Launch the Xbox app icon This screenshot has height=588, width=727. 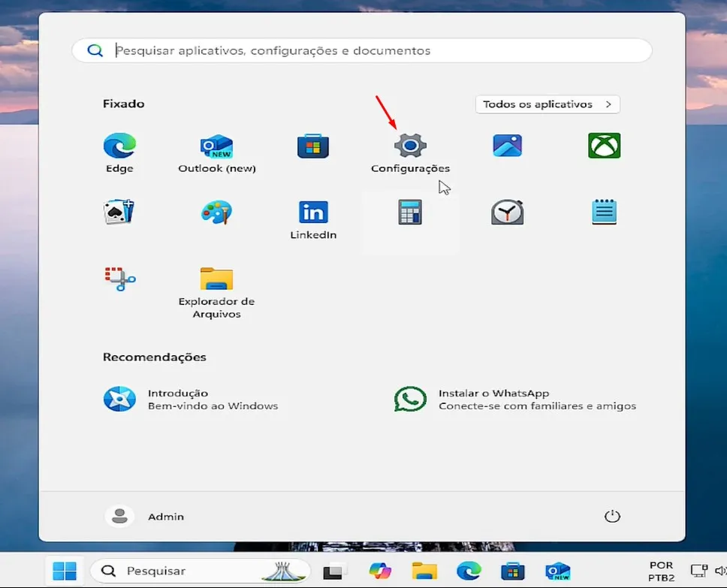click(x=604, y=146)
